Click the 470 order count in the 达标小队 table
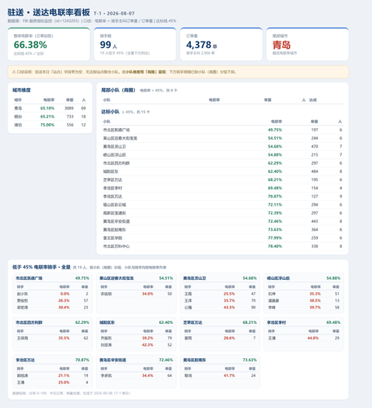 (315, 146)
